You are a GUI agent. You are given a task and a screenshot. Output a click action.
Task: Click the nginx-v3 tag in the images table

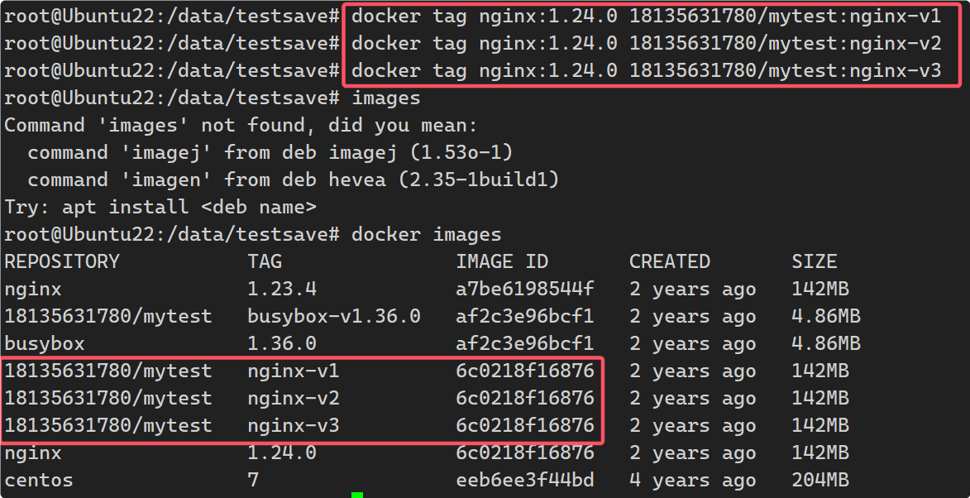[x=294, y=426]
